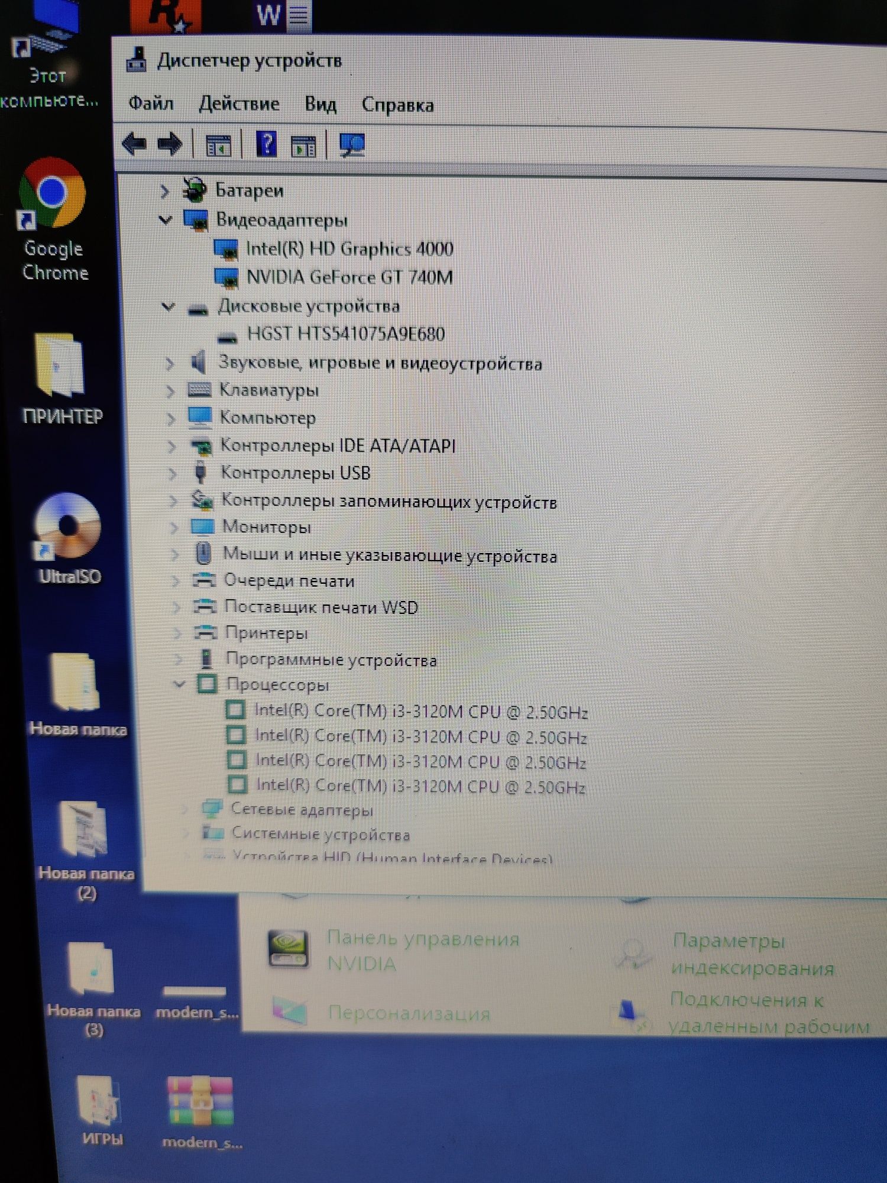Expand Контроллеры запоминающих устройств node
The image size is (887, 1183).
click(173, 501)
